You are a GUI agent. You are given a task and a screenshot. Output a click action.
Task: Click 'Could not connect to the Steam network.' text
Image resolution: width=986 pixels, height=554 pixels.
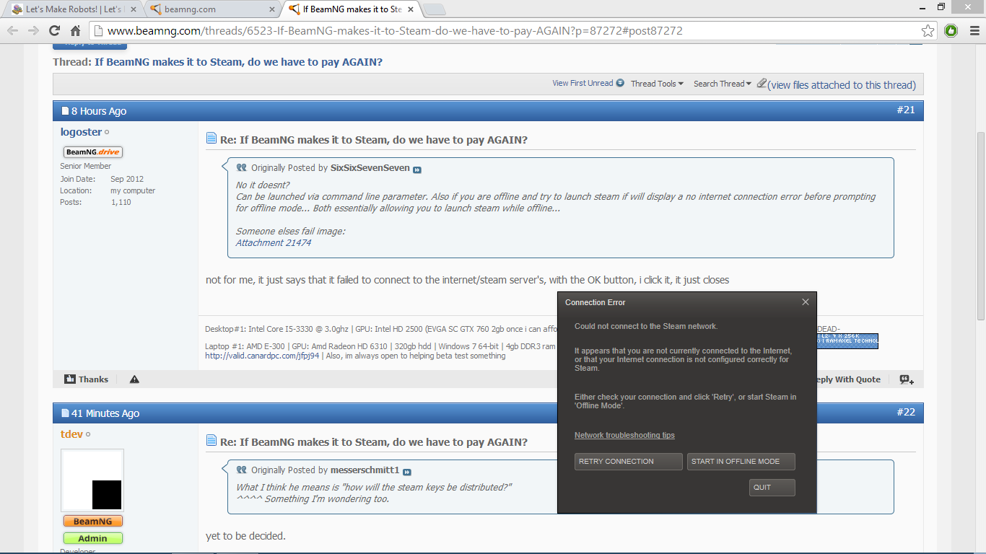[646, 326]
